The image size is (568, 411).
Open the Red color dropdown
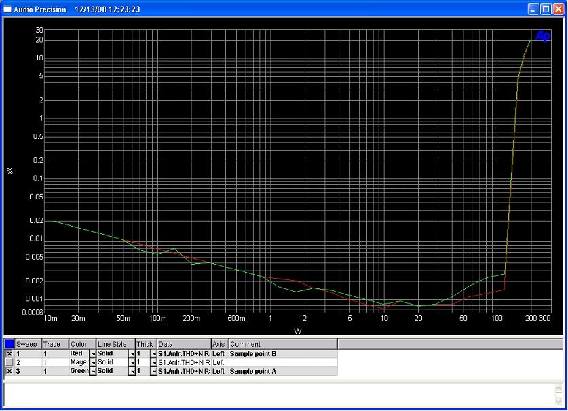pos(92,354)
